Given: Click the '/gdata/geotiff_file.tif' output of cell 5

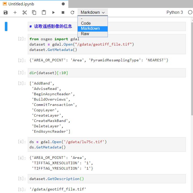Looking at the screenshot, I should pos(58,189).
